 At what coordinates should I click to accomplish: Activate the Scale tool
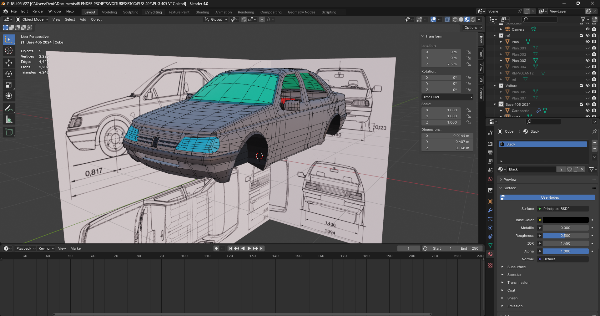click(9, 85)
